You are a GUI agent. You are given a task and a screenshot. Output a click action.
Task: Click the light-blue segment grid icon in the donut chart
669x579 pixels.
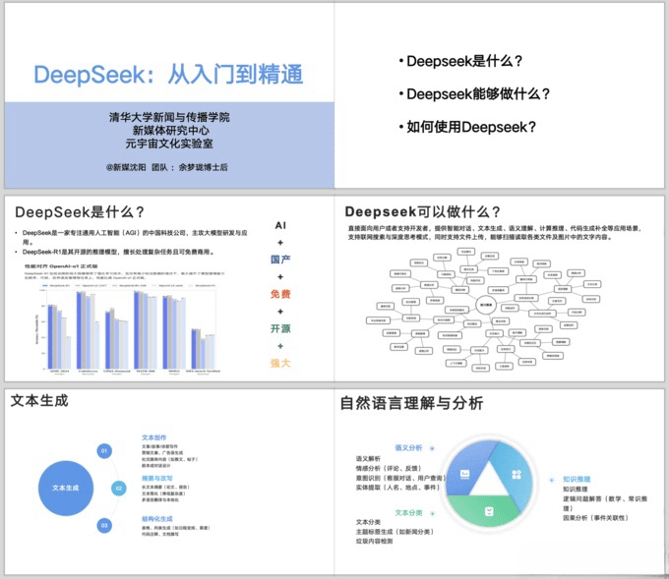[x=517, y=474]
